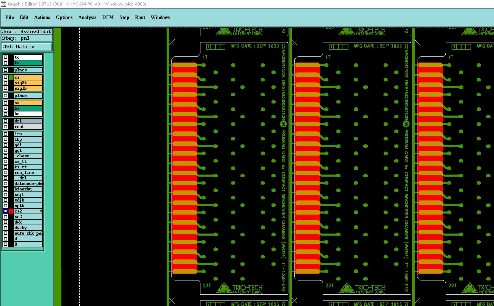Select the 'gg1' layer name

point(28,150)
